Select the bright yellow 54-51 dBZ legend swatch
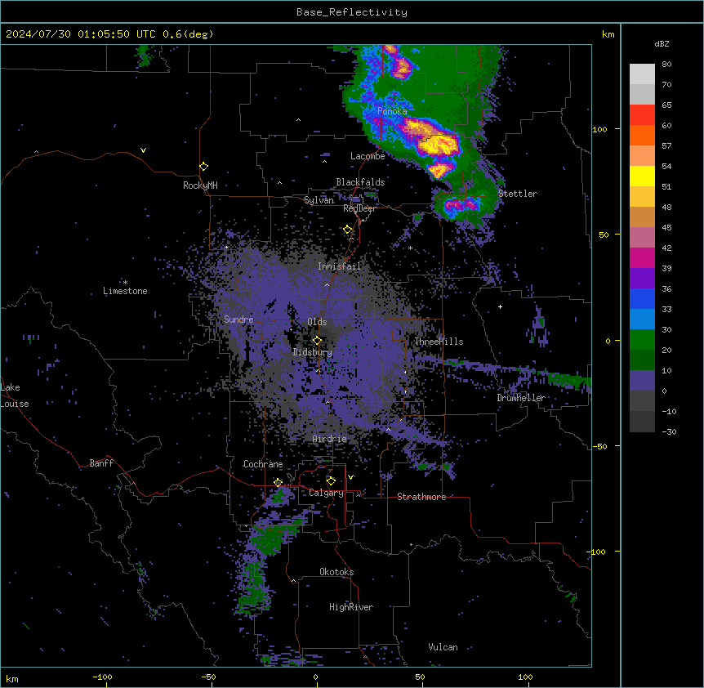Image resolution: width=704 pixels, height=688 pixels. (x=642, y=176)
